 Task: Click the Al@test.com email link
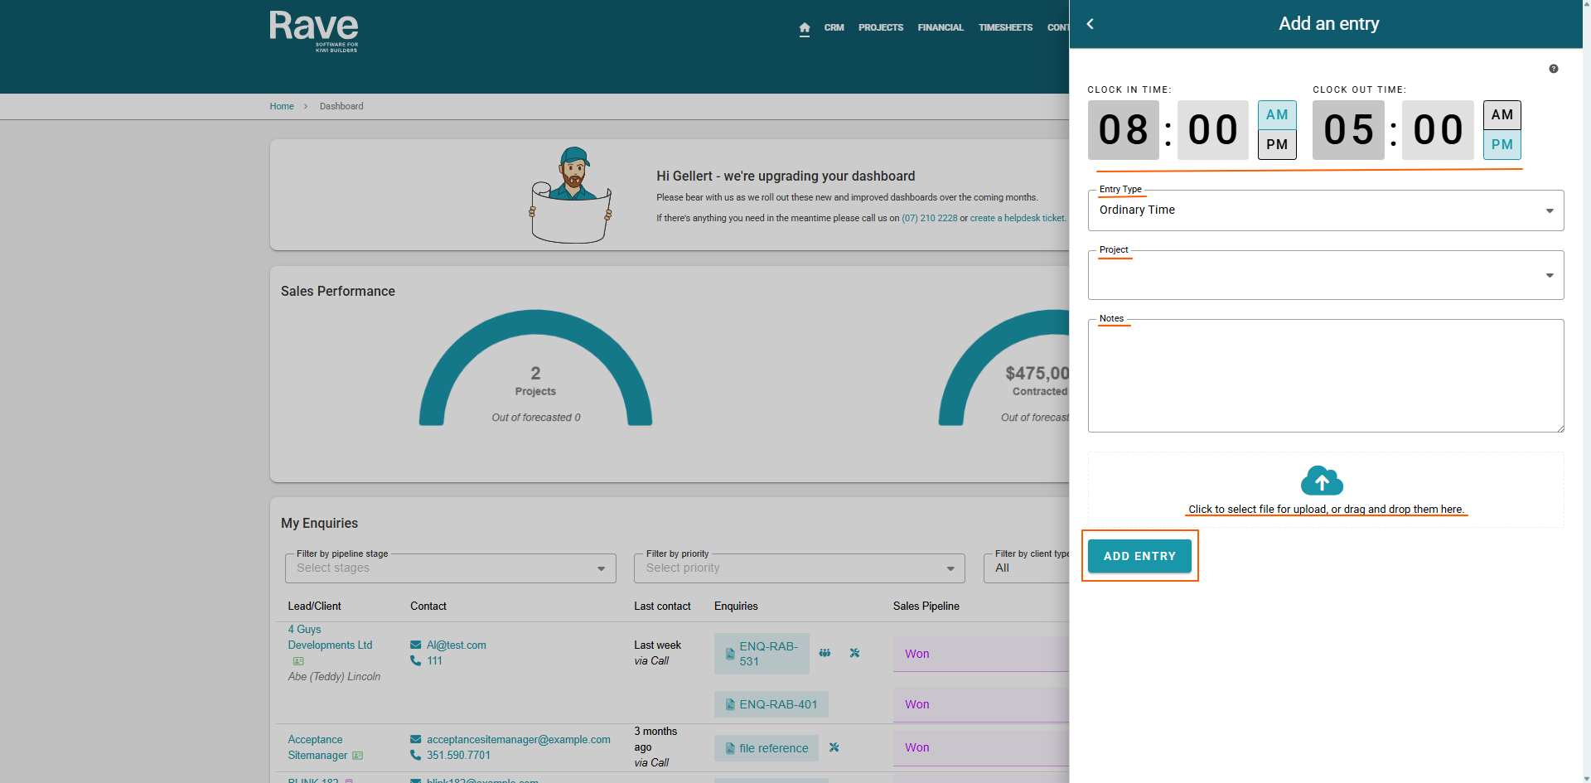(x=457, y=645)
